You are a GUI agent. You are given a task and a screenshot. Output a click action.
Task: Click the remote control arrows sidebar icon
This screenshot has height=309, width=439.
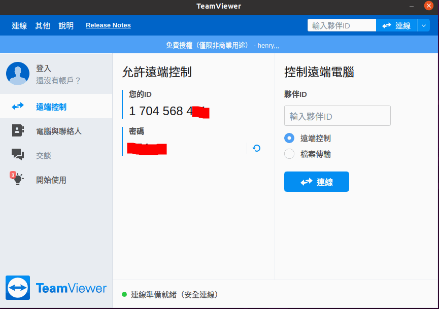18,107
